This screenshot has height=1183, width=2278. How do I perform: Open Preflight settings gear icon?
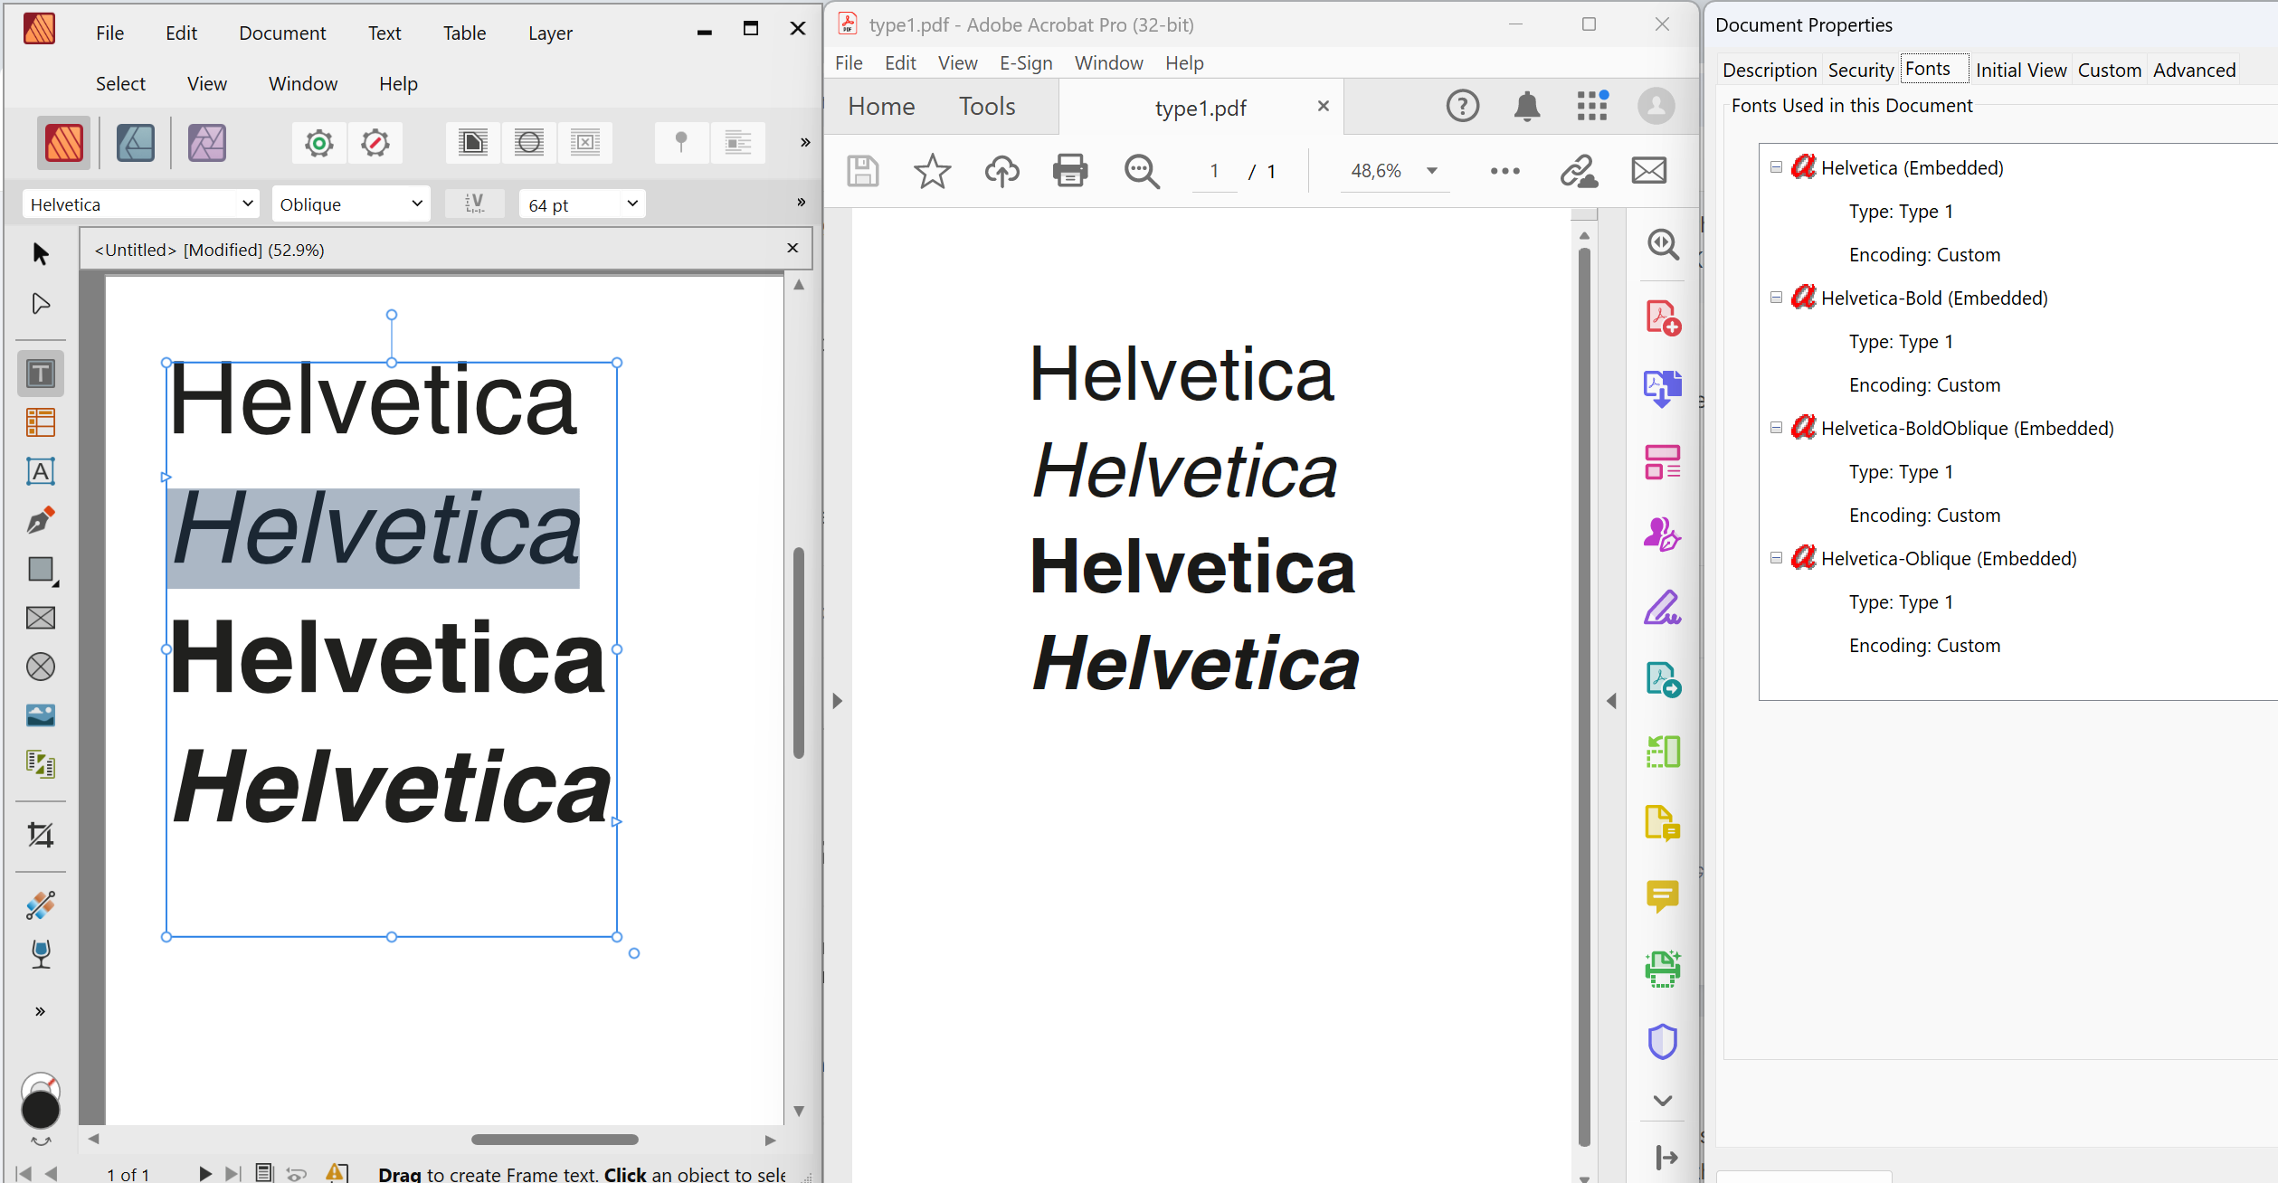pyautogui.click(x=319, y=143)
